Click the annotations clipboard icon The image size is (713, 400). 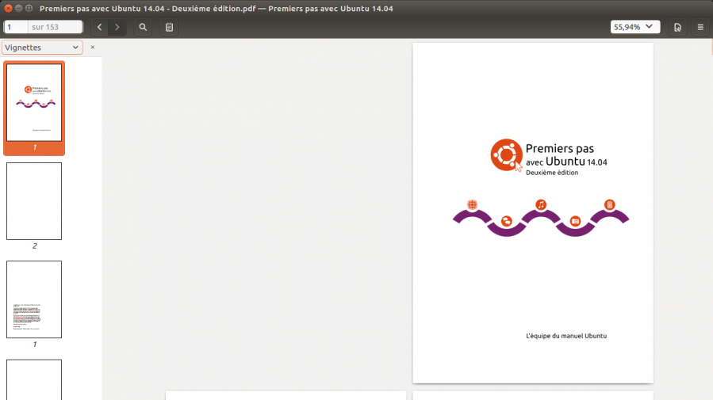click(x=169, y=27)
